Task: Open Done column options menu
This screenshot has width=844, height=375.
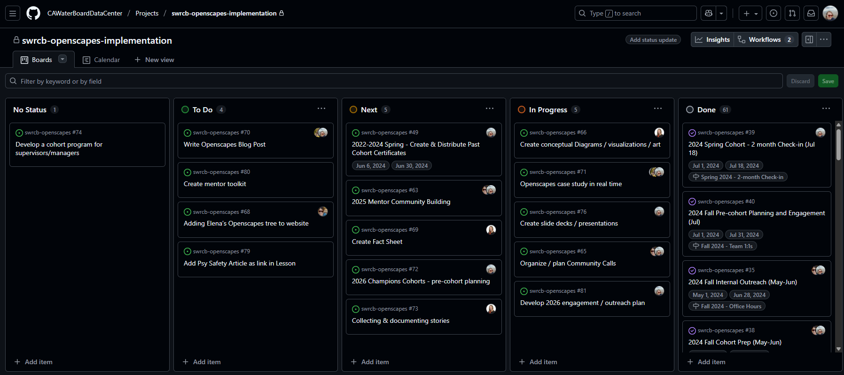Action: [826, 109]
